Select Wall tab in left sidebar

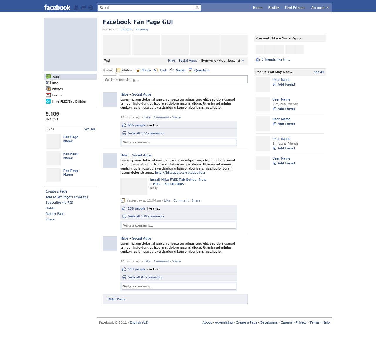pos(70,77)
